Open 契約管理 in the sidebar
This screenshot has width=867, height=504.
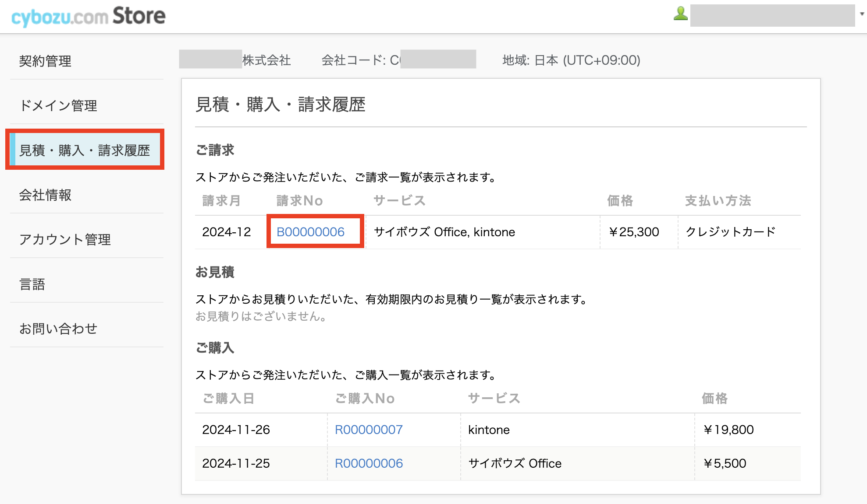pyautogui.click(x=45, y=61)
